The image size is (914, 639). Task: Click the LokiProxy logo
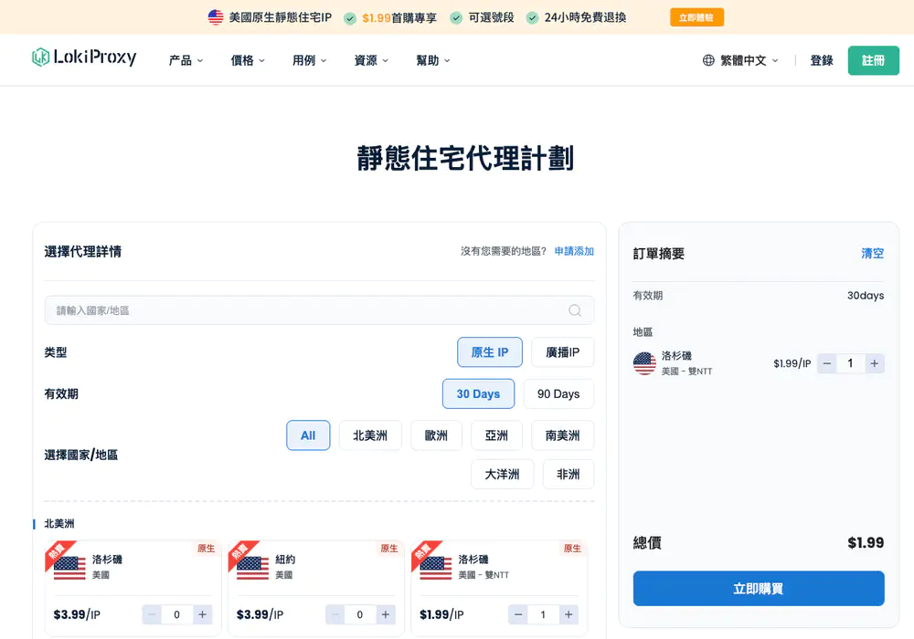point(84,57)
